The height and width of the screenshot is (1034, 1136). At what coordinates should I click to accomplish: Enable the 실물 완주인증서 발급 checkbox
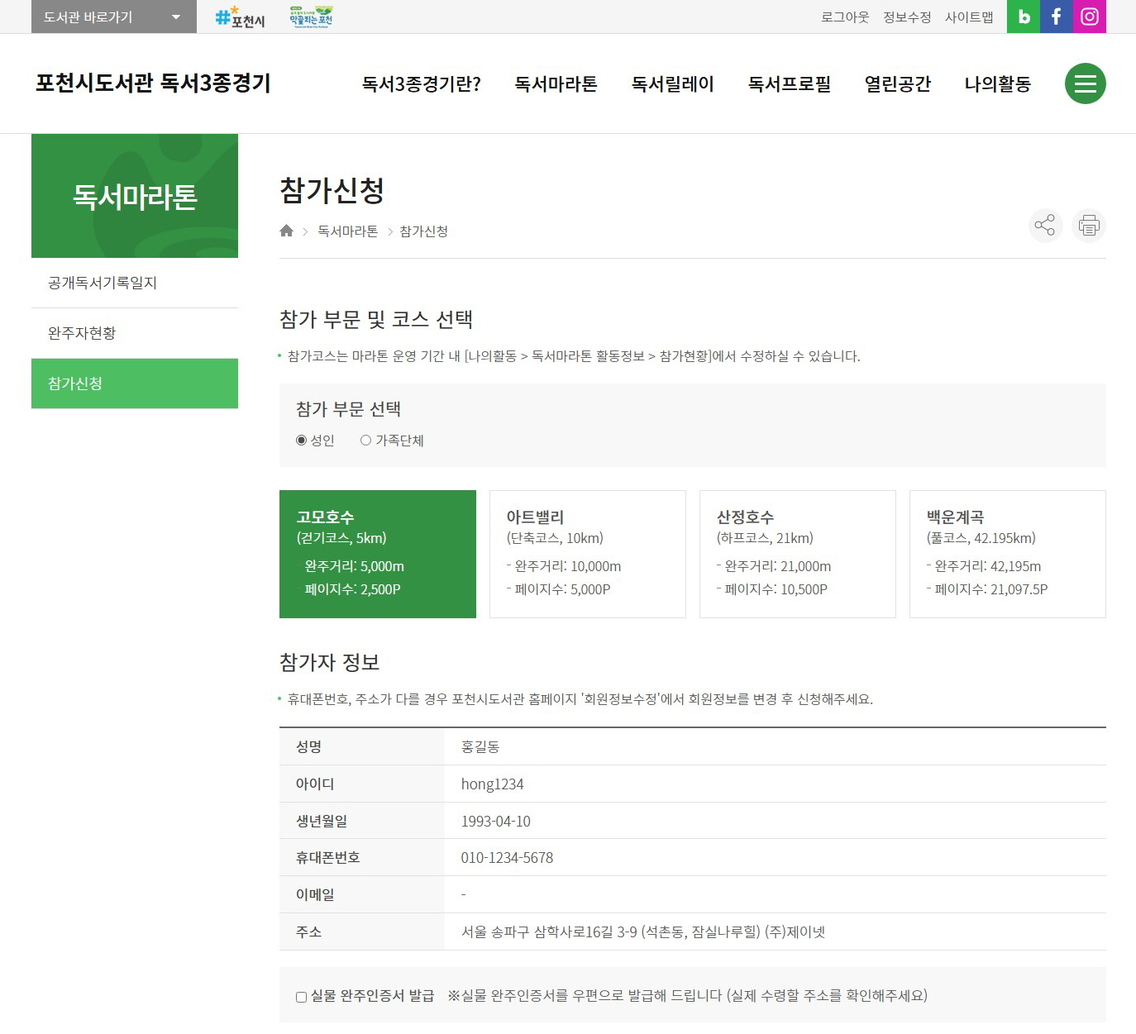[x=301, y=997]
